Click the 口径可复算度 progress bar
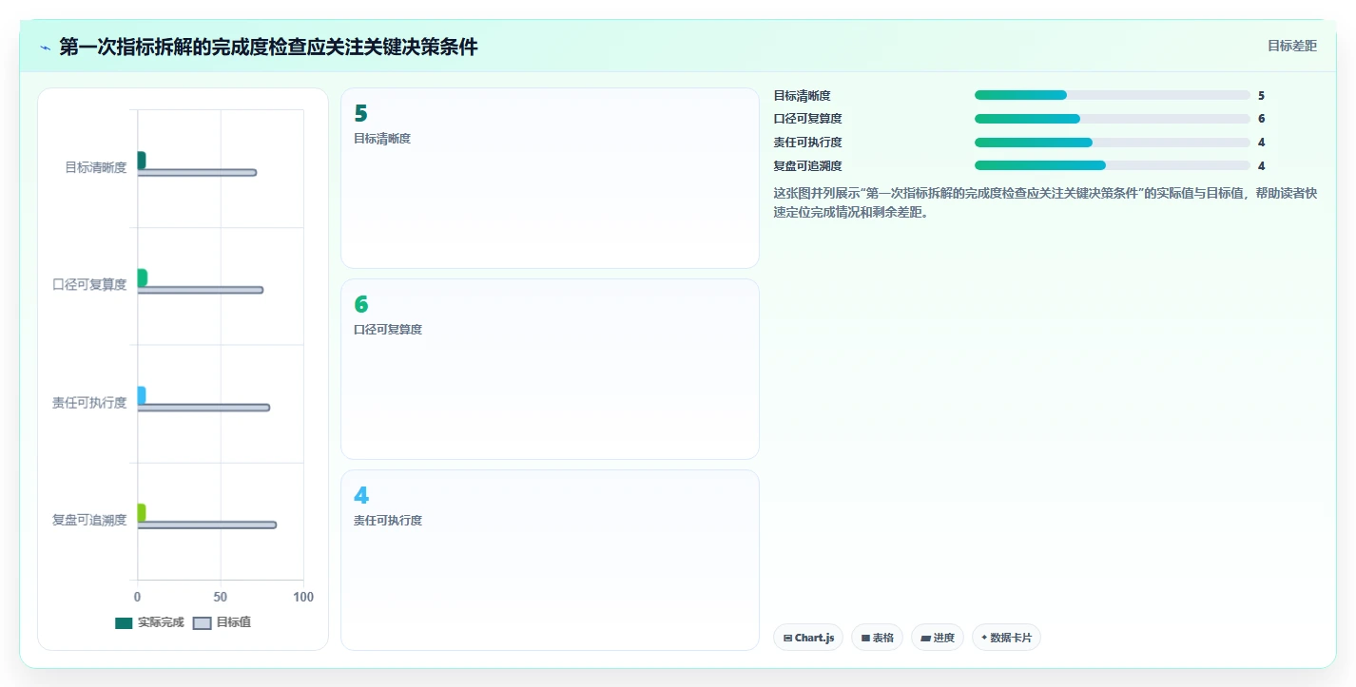 (x=1113, y=119)
